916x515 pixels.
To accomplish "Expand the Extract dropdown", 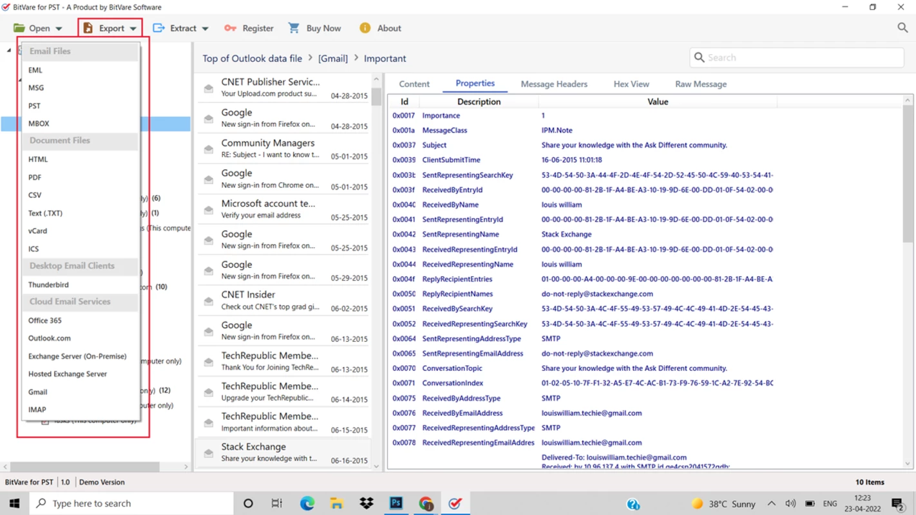I will 205,28.
